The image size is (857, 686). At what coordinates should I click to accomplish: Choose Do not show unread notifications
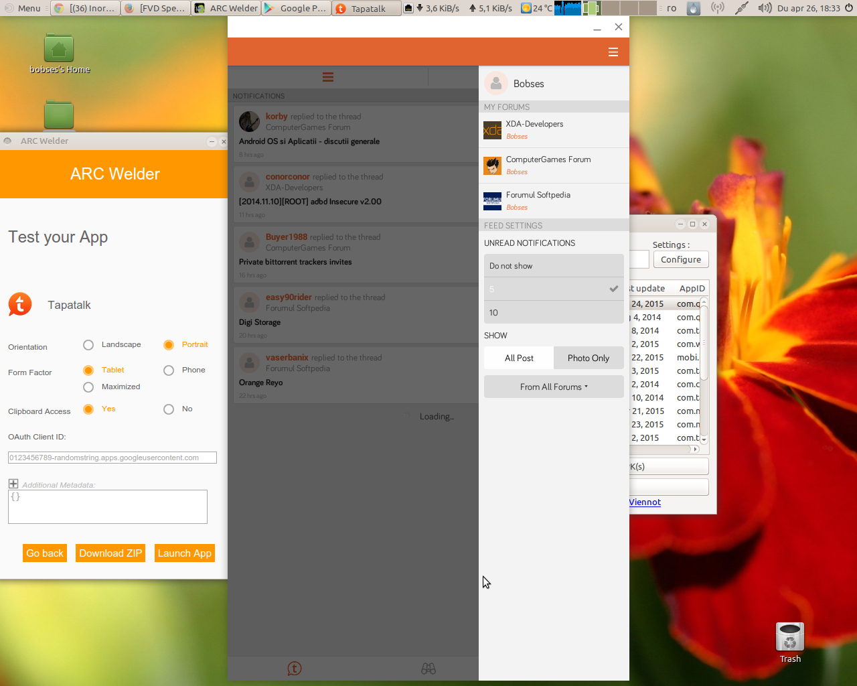coord(554,265)
